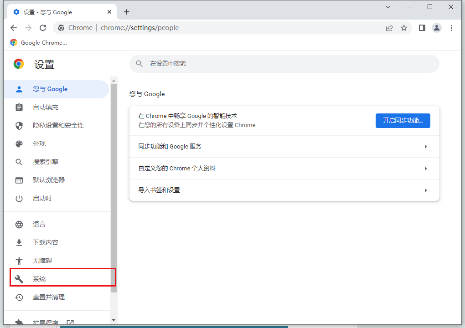The image size is (465, 328).
Task: Open 重置并清理 settings section
Action: [57, 297]
